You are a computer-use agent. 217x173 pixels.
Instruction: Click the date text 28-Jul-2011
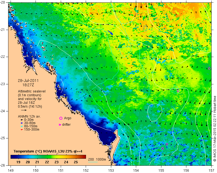(x=28, y=81)
